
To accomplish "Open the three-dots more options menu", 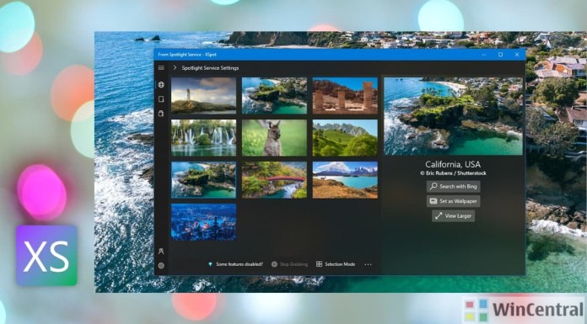I will 368,264.
